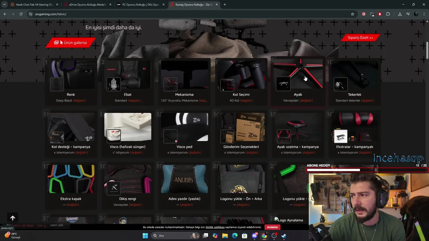Bookmark this page with the star icon
Image resolution: width=429 pixels, height=241 pixels.
[x=353, y=14]
